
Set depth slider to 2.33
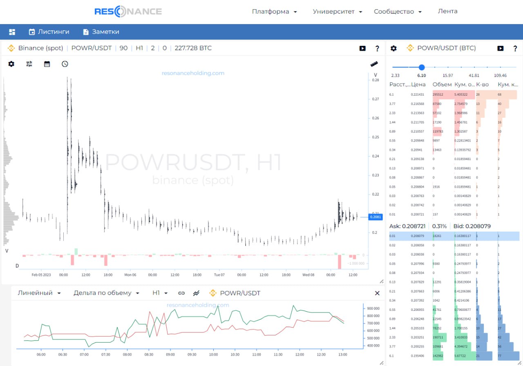395,75
